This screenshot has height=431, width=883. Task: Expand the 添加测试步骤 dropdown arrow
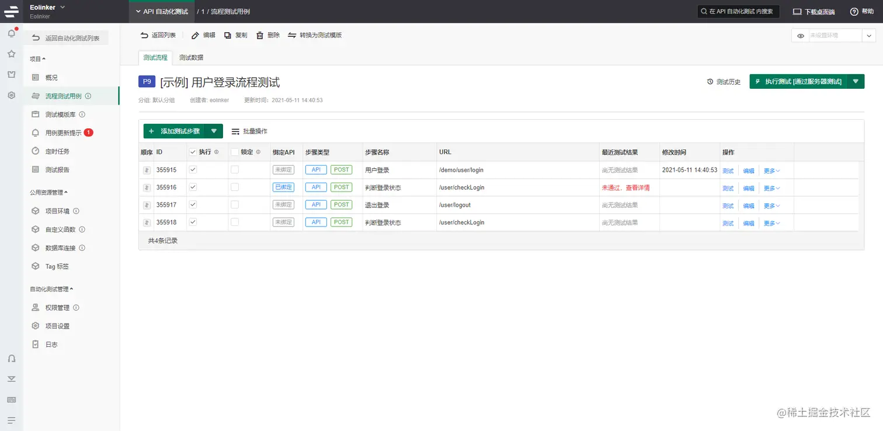point(214,131)
